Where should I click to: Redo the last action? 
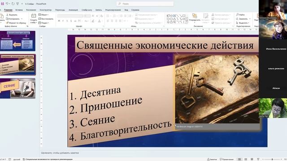(x=13, y=4)
